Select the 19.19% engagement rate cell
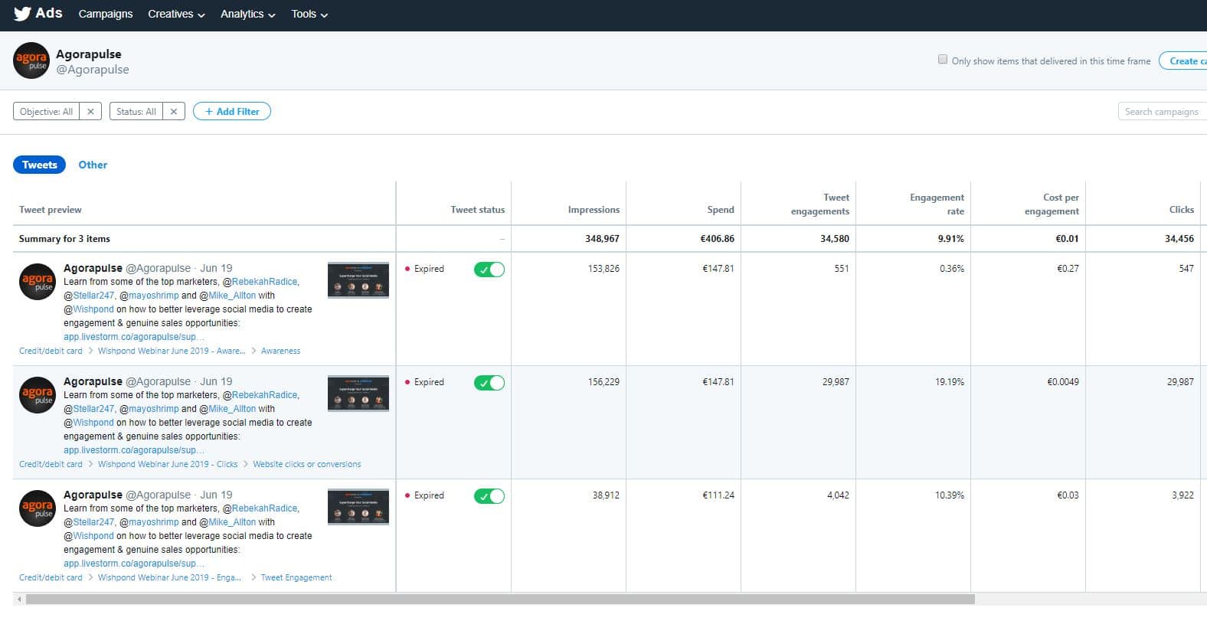The height and width of the screenshot is (621, 1207). coord(950,381)
